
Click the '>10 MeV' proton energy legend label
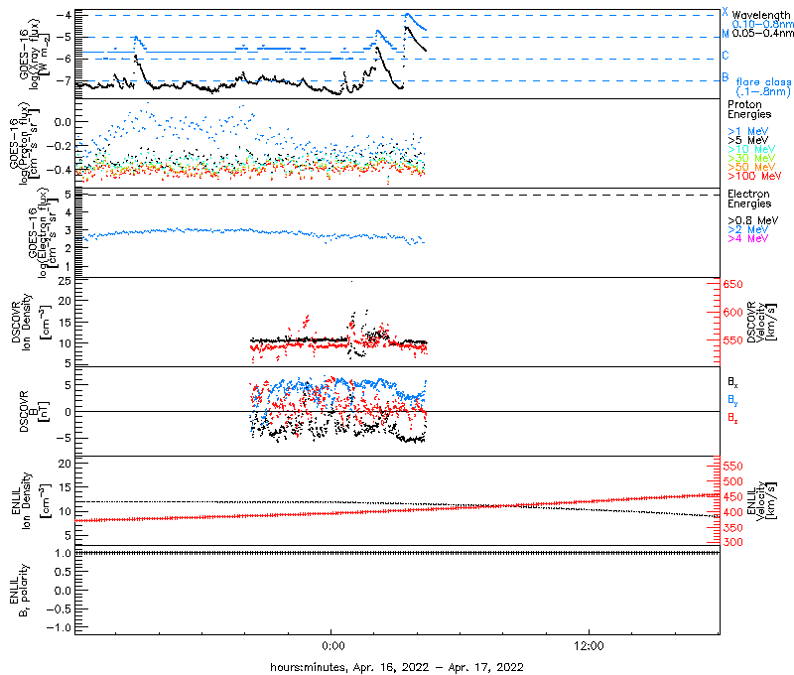(x=751, y=149)
